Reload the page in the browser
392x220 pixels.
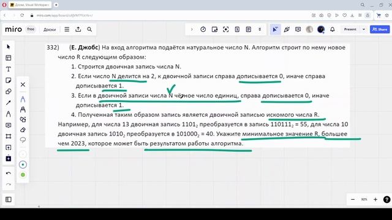point(22,15)
